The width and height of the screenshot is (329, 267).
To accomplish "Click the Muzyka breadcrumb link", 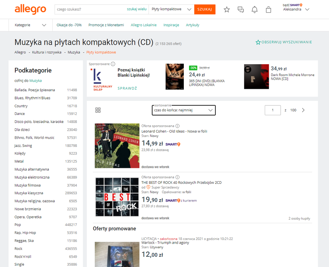I will tap(74, 52).
